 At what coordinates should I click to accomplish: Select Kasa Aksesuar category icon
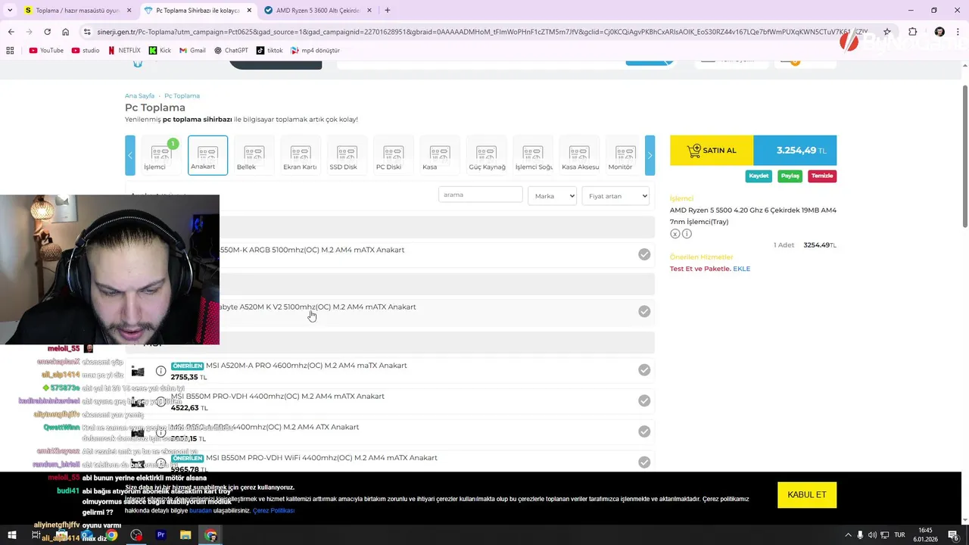[x=579, y=155]
